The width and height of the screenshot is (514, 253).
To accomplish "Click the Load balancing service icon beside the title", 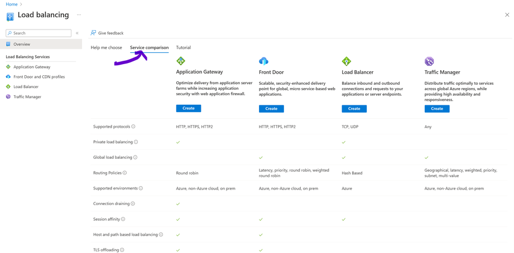I will (x=10, y=16).
